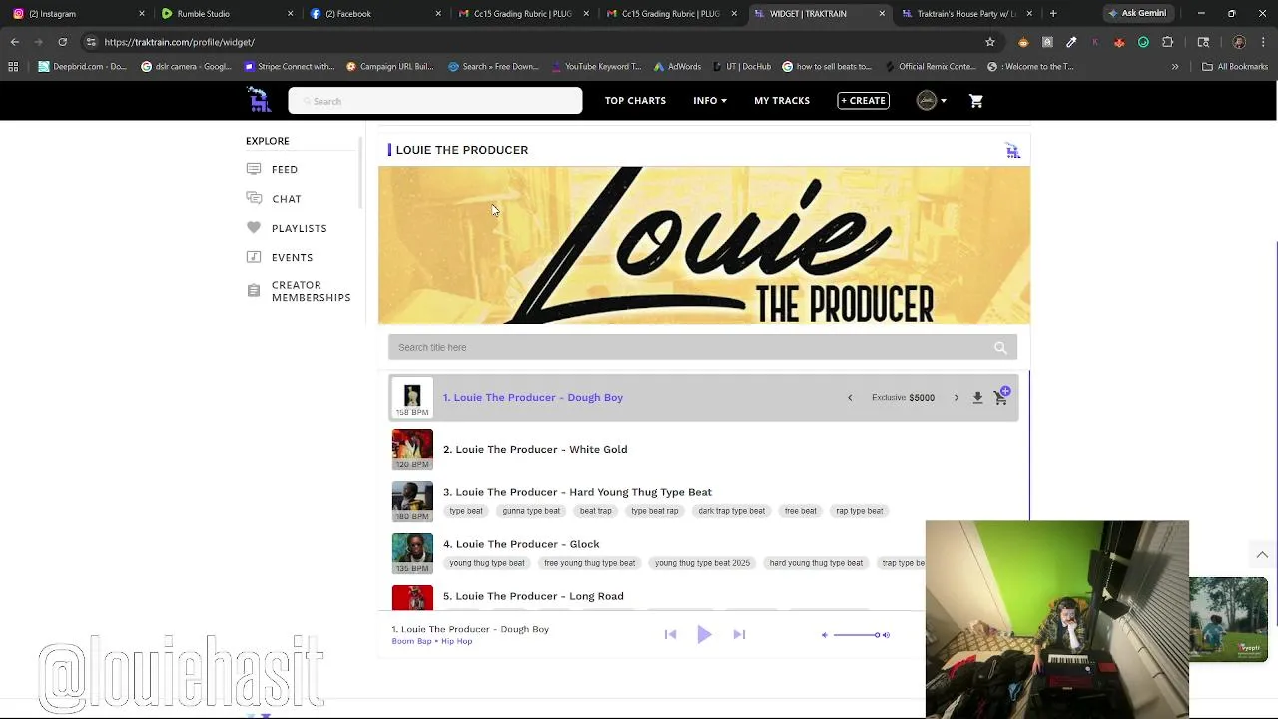Expand the INFO dropdown menu
The width and height of the screenshot is (1278, 719).
[710, 100]
